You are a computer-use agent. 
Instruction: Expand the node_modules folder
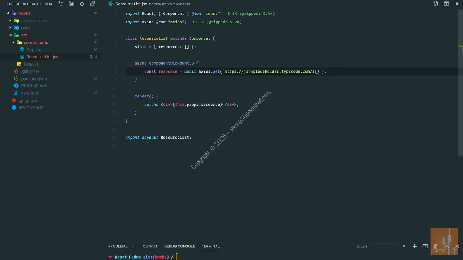(35, 21)
